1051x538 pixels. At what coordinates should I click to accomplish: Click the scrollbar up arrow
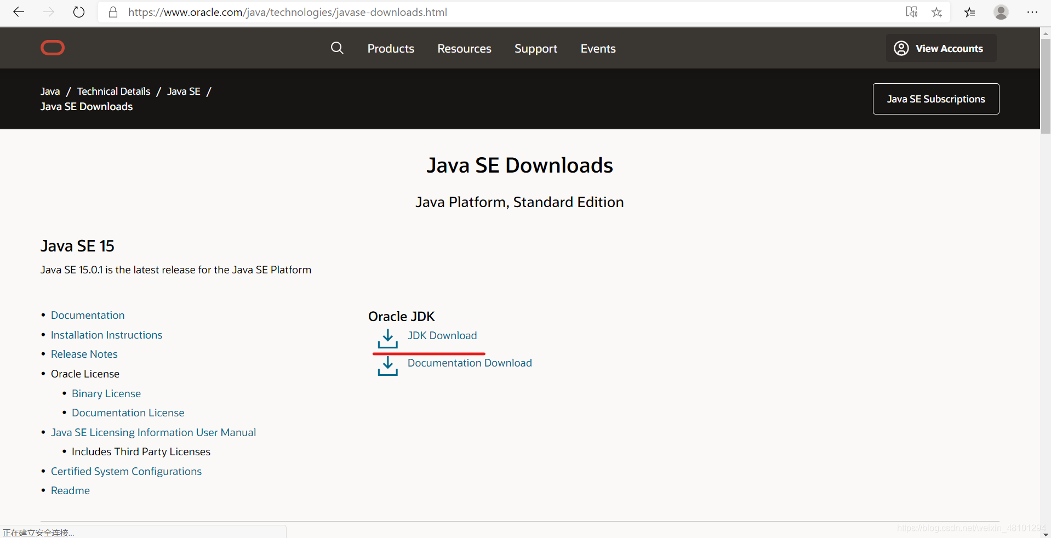click(x=1046, y=33)
